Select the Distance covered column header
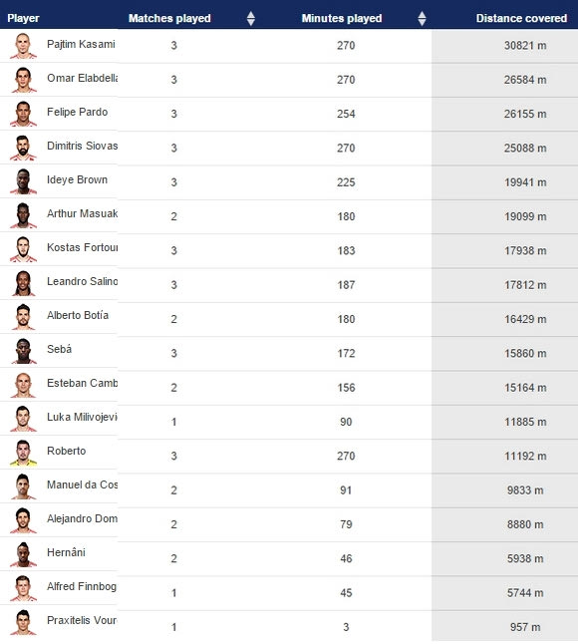Viewport: 578px width, 644px height. click(521, 19)
